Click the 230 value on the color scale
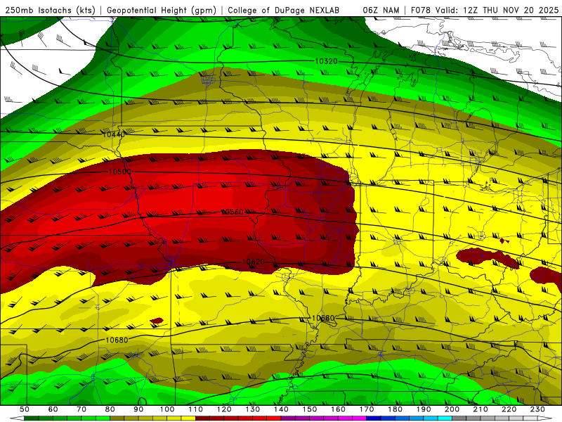 537,409
